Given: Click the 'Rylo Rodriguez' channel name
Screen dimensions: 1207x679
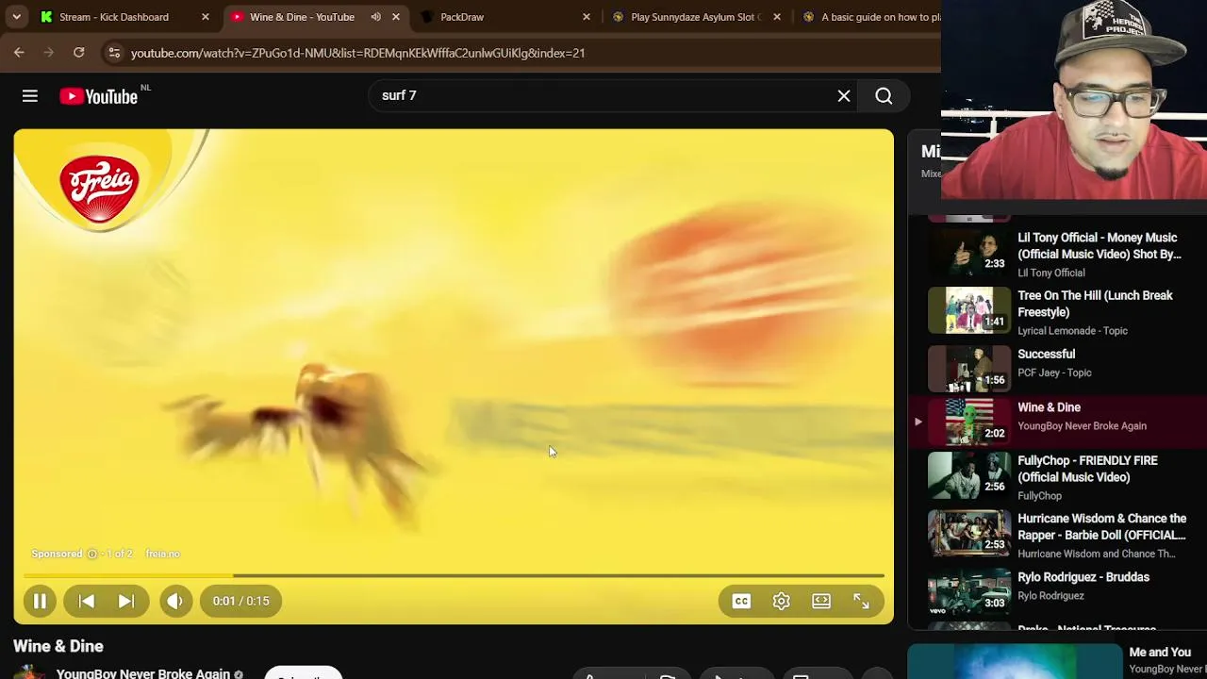Looking at the screenshot, I should click(x=1050, y=596).
